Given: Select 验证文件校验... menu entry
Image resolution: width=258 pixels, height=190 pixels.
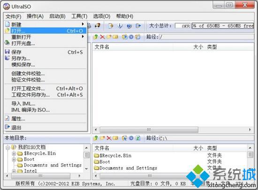Looking at the screenshot, I should click(45, 80).
